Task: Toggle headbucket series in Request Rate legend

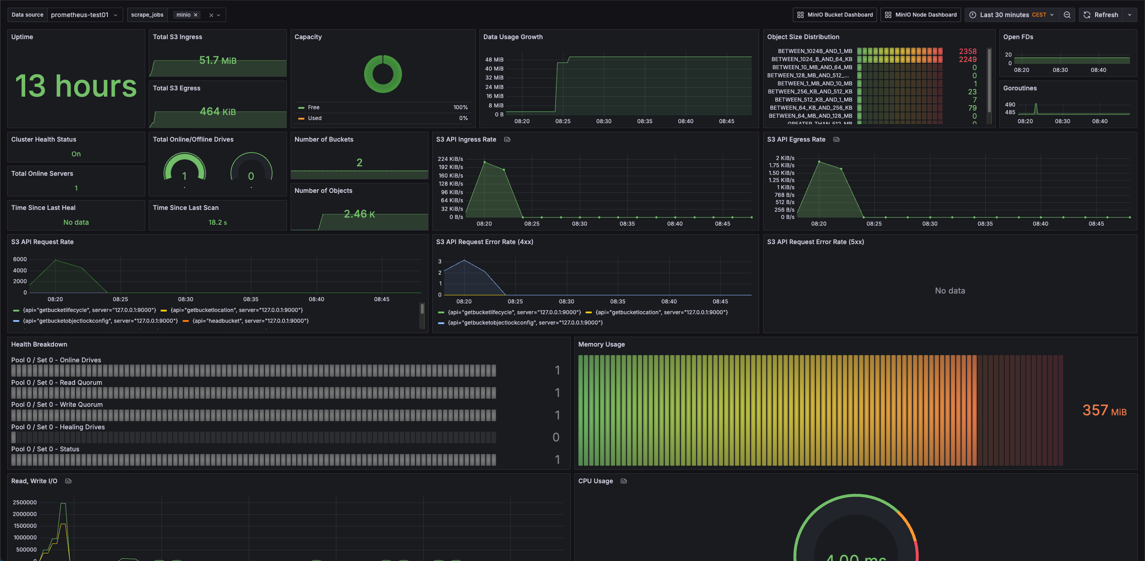Action: click(x=250, y=321)
